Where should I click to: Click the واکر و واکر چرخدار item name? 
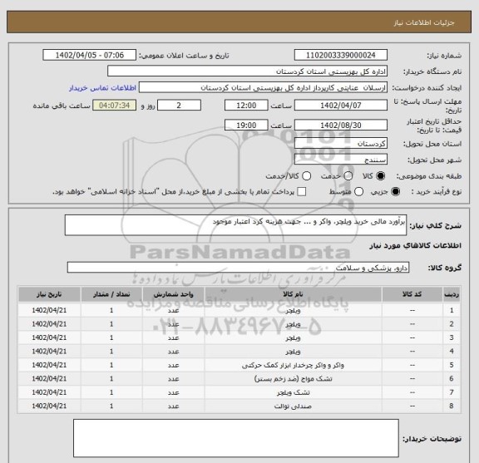(293, 365)
